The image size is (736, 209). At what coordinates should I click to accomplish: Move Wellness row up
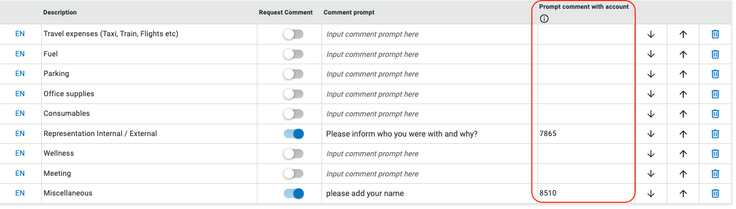pos(683,154)
